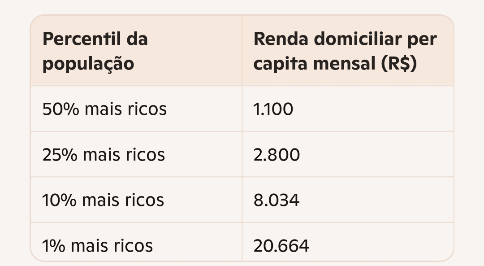484x266 pixels.
Task: Click '25%' in the second data row
Action: tap(60, 154)
